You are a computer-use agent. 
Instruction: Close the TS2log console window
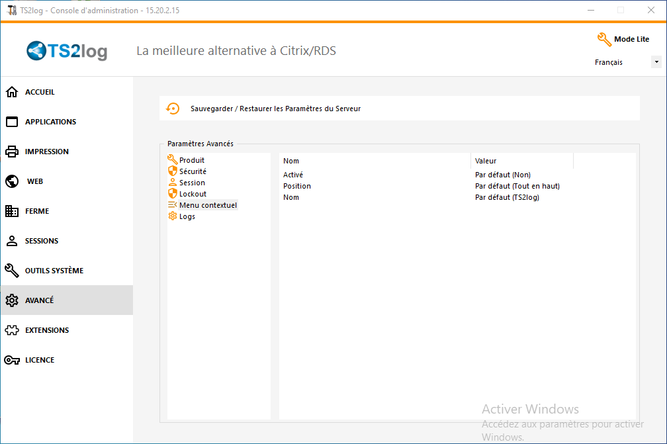[x=651, y=10]
